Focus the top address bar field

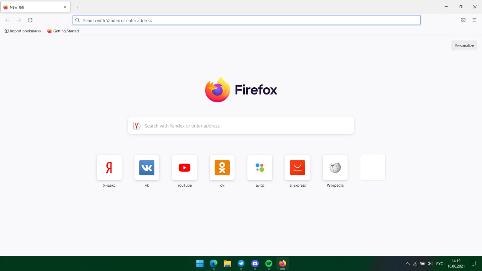(247, 20)
